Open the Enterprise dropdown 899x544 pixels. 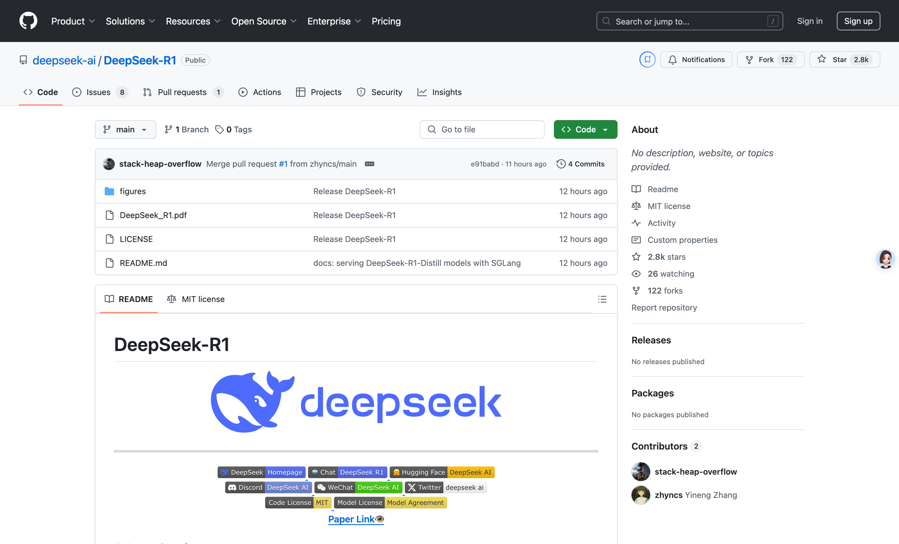tap(334, 21)
